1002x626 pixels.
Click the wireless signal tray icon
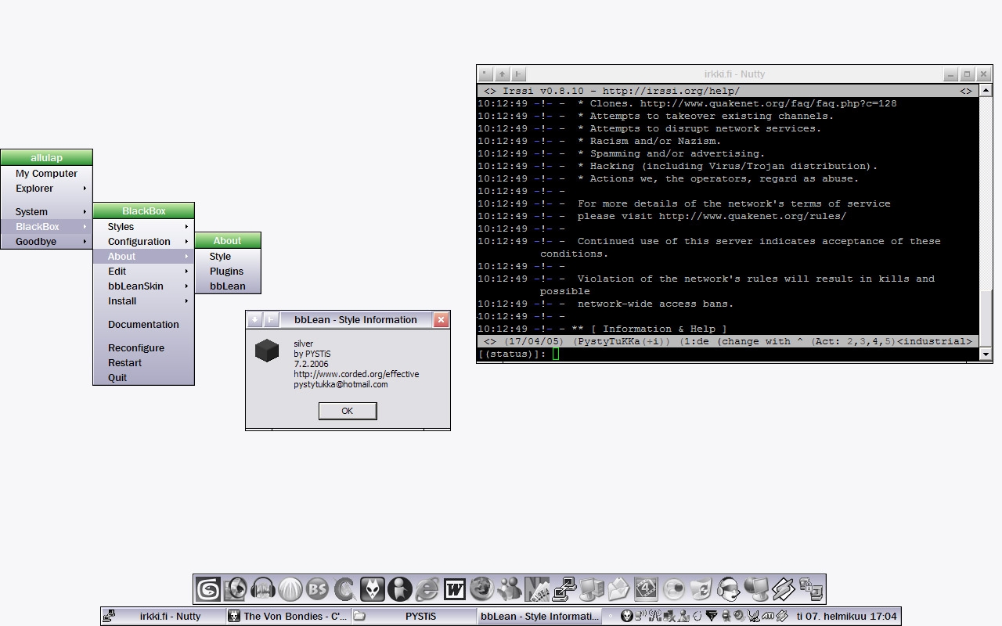[640, 616]
